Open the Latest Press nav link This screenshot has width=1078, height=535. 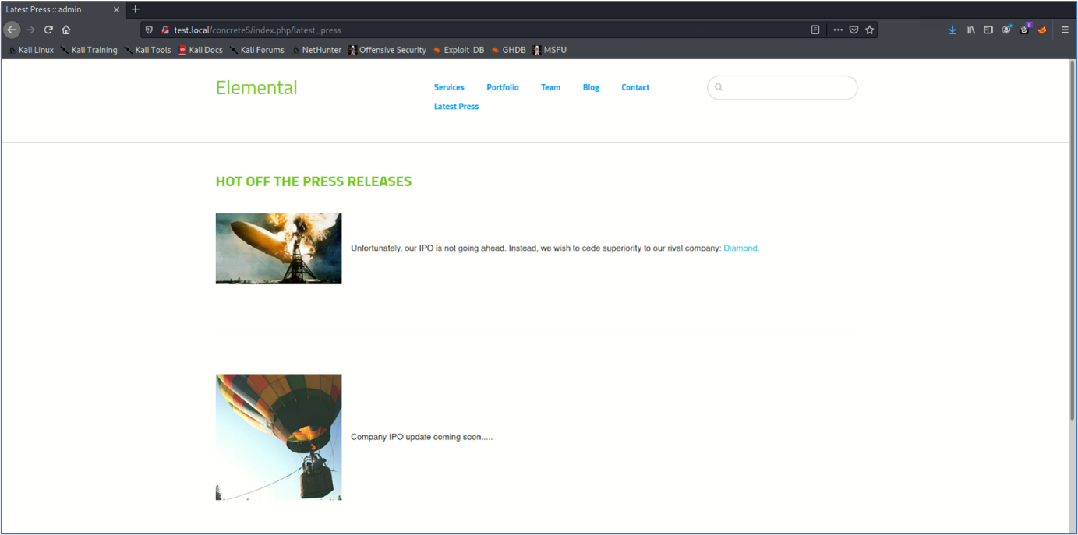point(456,106)
